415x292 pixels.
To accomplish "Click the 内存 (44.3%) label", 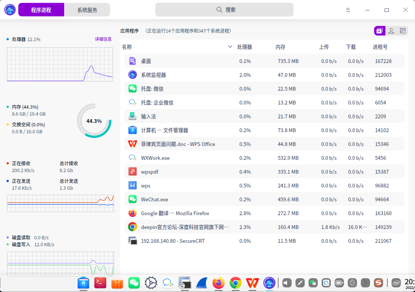I will click(x=25, y=107).
